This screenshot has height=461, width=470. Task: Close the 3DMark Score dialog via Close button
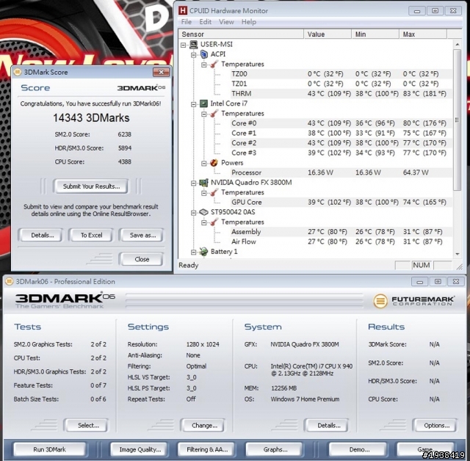pos(142,259)
